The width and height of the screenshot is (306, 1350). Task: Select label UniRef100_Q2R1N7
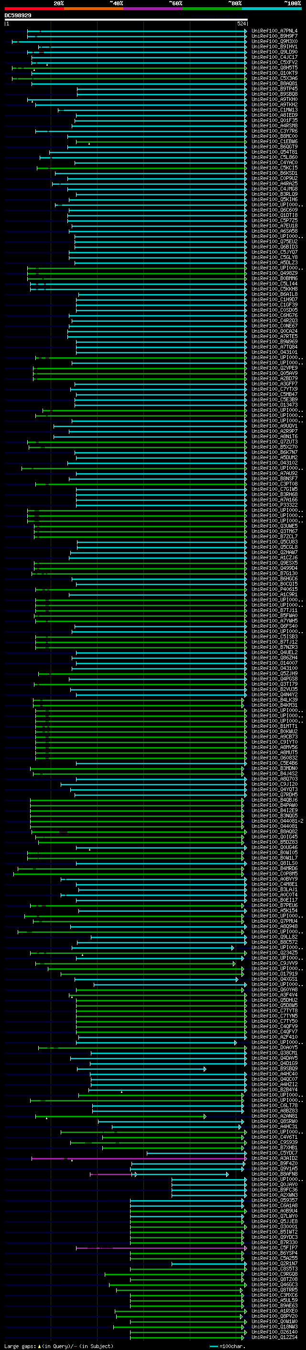point(274,1263)
